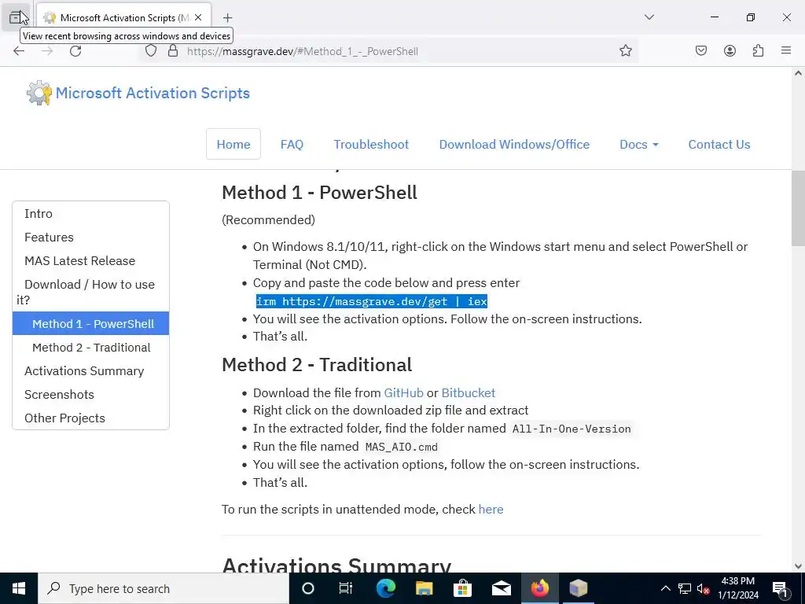Switch to Firefox taskbar icon
This screenshot has width=805, height=604.
pos(539,588)
